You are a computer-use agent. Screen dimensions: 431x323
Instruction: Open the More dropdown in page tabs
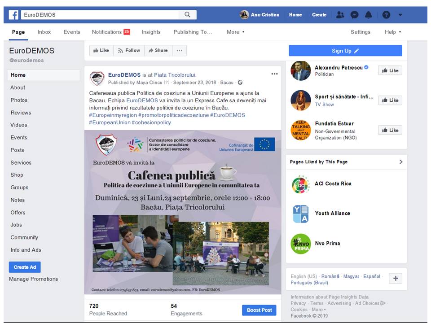tap(236, 32)
